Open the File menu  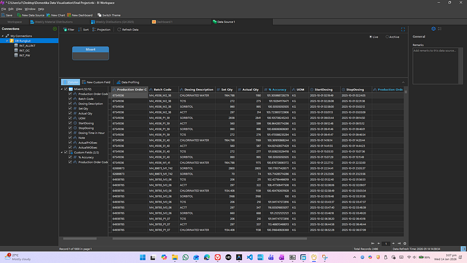tap(3, 9)
